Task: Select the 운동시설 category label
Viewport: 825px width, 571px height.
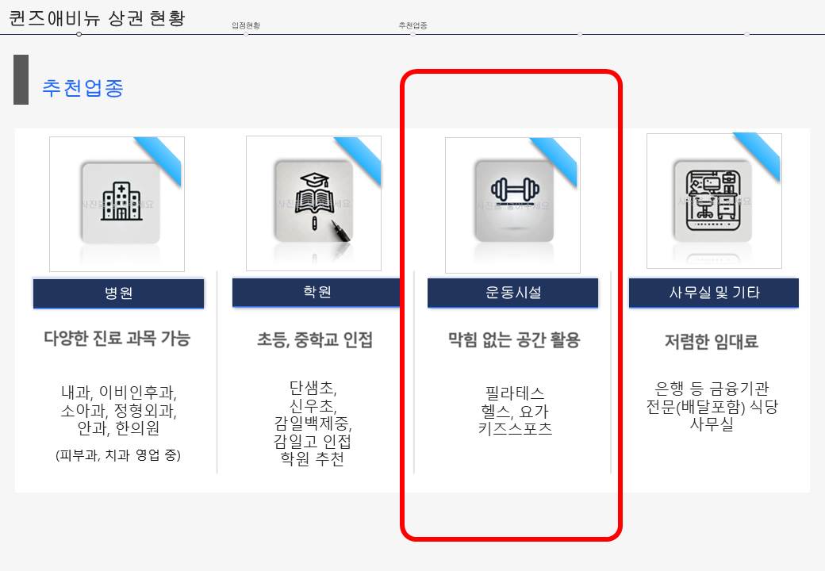Action: [x=513, y=293]
